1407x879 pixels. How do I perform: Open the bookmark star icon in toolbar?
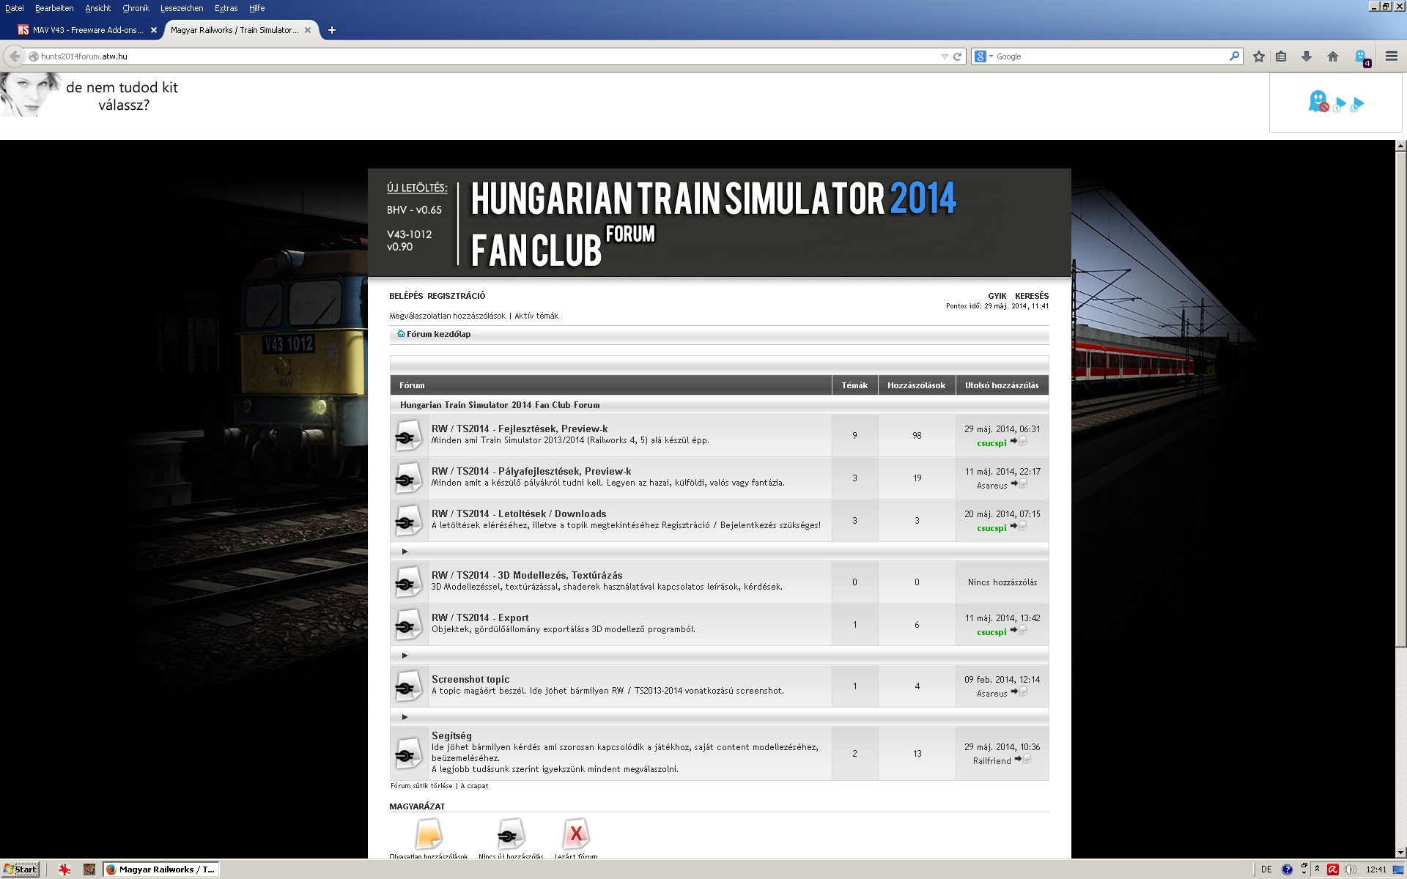[x=1259, y=56]
